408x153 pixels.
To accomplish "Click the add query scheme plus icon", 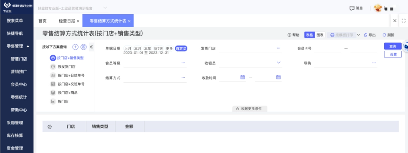I will [75, 47].
